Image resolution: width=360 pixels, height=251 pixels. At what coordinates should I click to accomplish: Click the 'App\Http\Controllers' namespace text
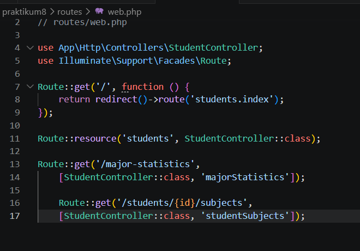[111, 48]
